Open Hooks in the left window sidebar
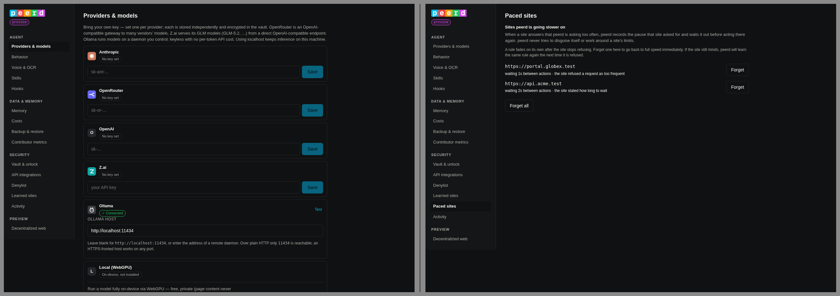 coord(39,88)
